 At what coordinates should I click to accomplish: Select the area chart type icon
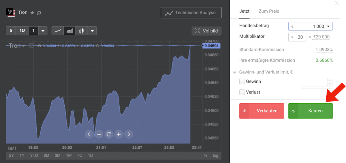70,31
